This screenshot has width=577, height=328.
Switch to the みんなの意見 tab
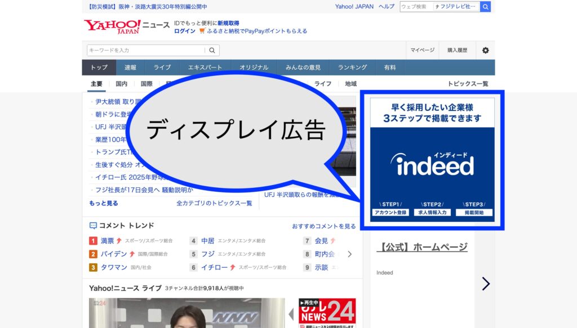pyautogui.click(x=303, y=68)
